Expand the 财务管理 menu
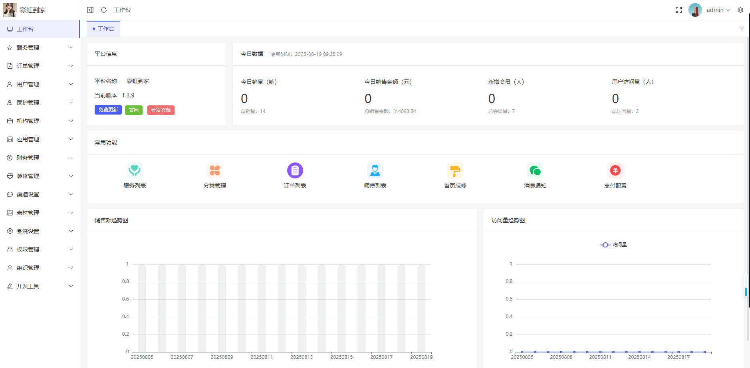This screenshot has height=368, width=750. click(40, 158)
